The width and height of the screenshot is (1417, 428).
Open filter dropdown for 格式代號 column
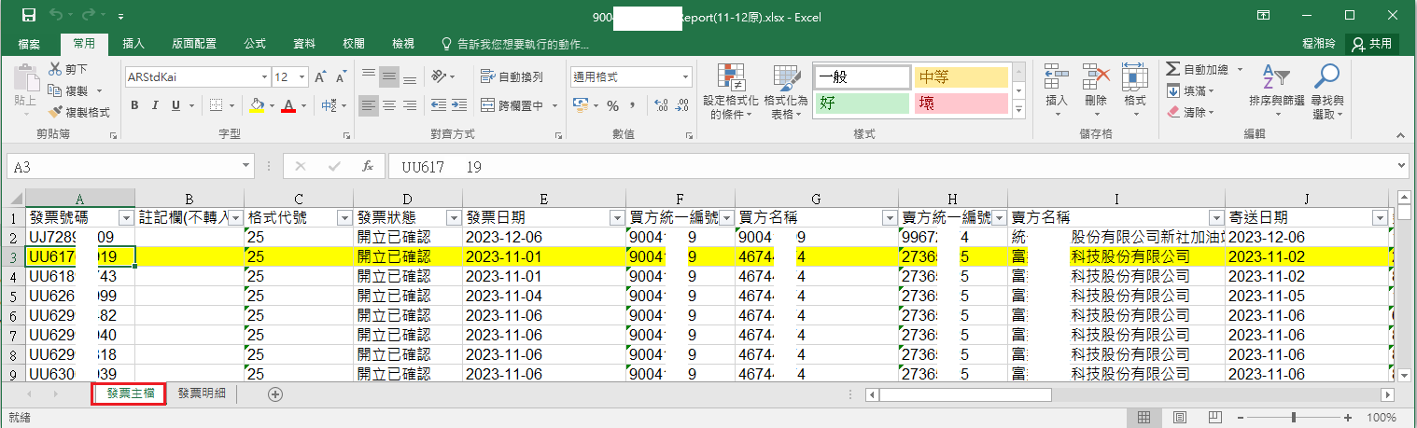[x=344, y=217]
